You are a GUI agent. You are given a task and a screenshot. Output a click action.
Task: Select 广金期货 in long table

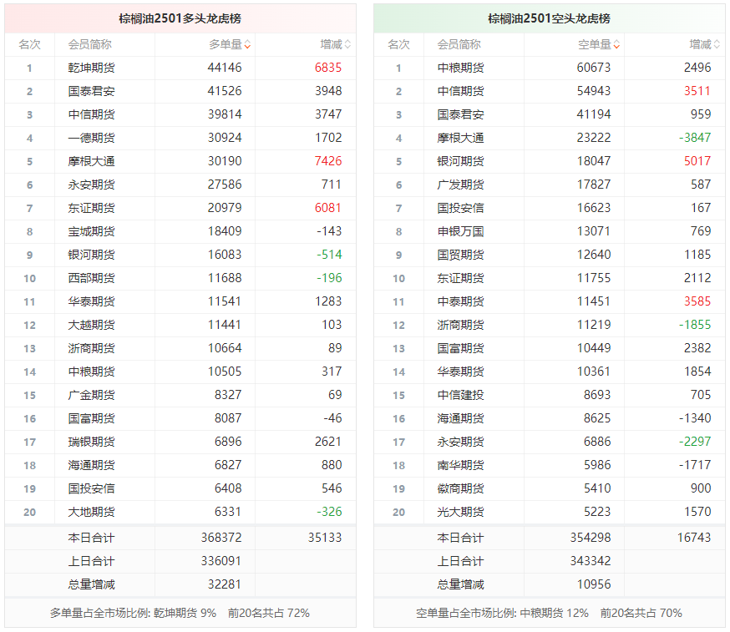pos(91,395)
